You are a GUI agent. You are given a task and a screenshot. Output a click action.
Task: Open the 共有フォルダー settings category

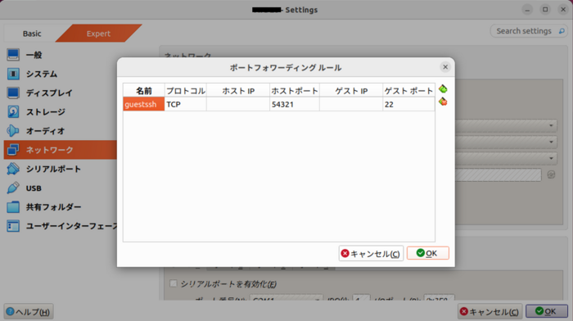pyautogui.click(x=61, y=207)
